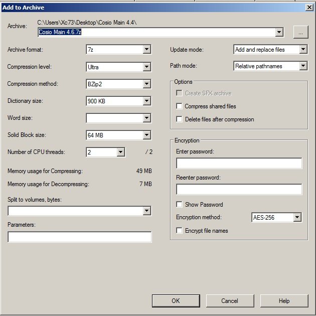Toggle the Show Password checkbox
The width and height of the screenshot is (316, 316).
179,205
